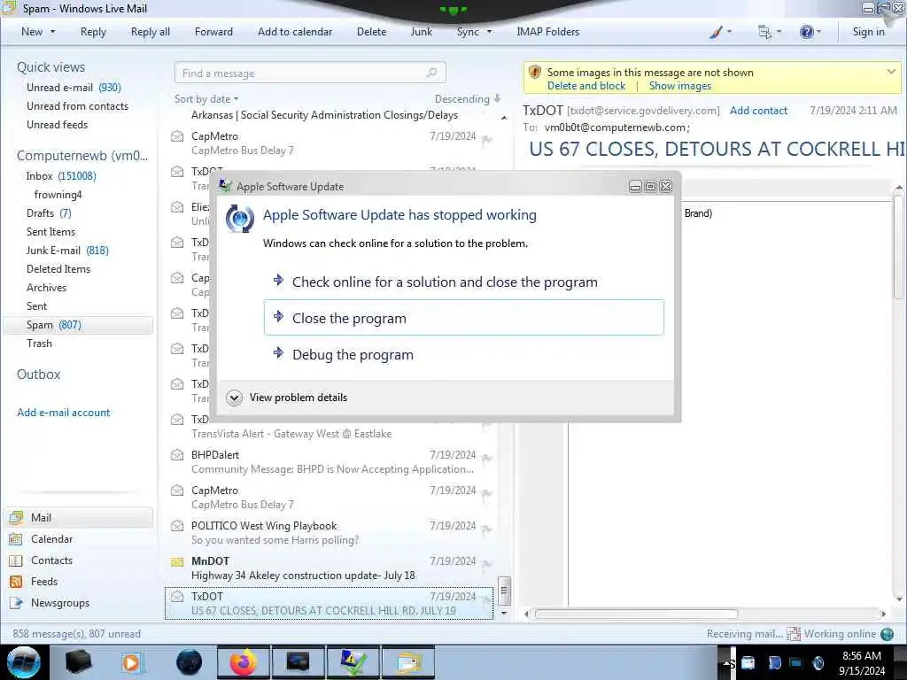The image size is (907, 680).
Task: Open the Windows Start orb
Action: coord(24,662)
